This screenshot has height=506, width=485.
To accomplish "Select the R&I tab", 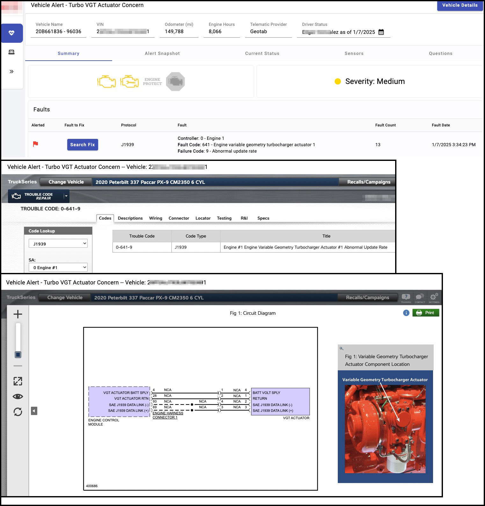I will tap(244, 218).
